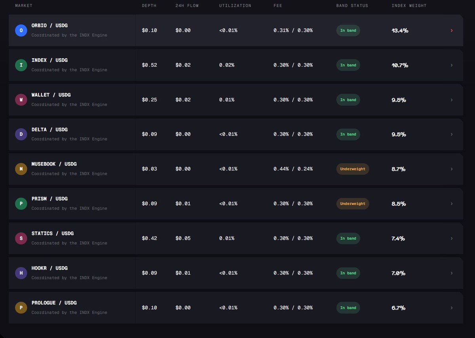Click the In band badge for DELTA
Viewport: 475px width, 338px height.
coord(348,134)
